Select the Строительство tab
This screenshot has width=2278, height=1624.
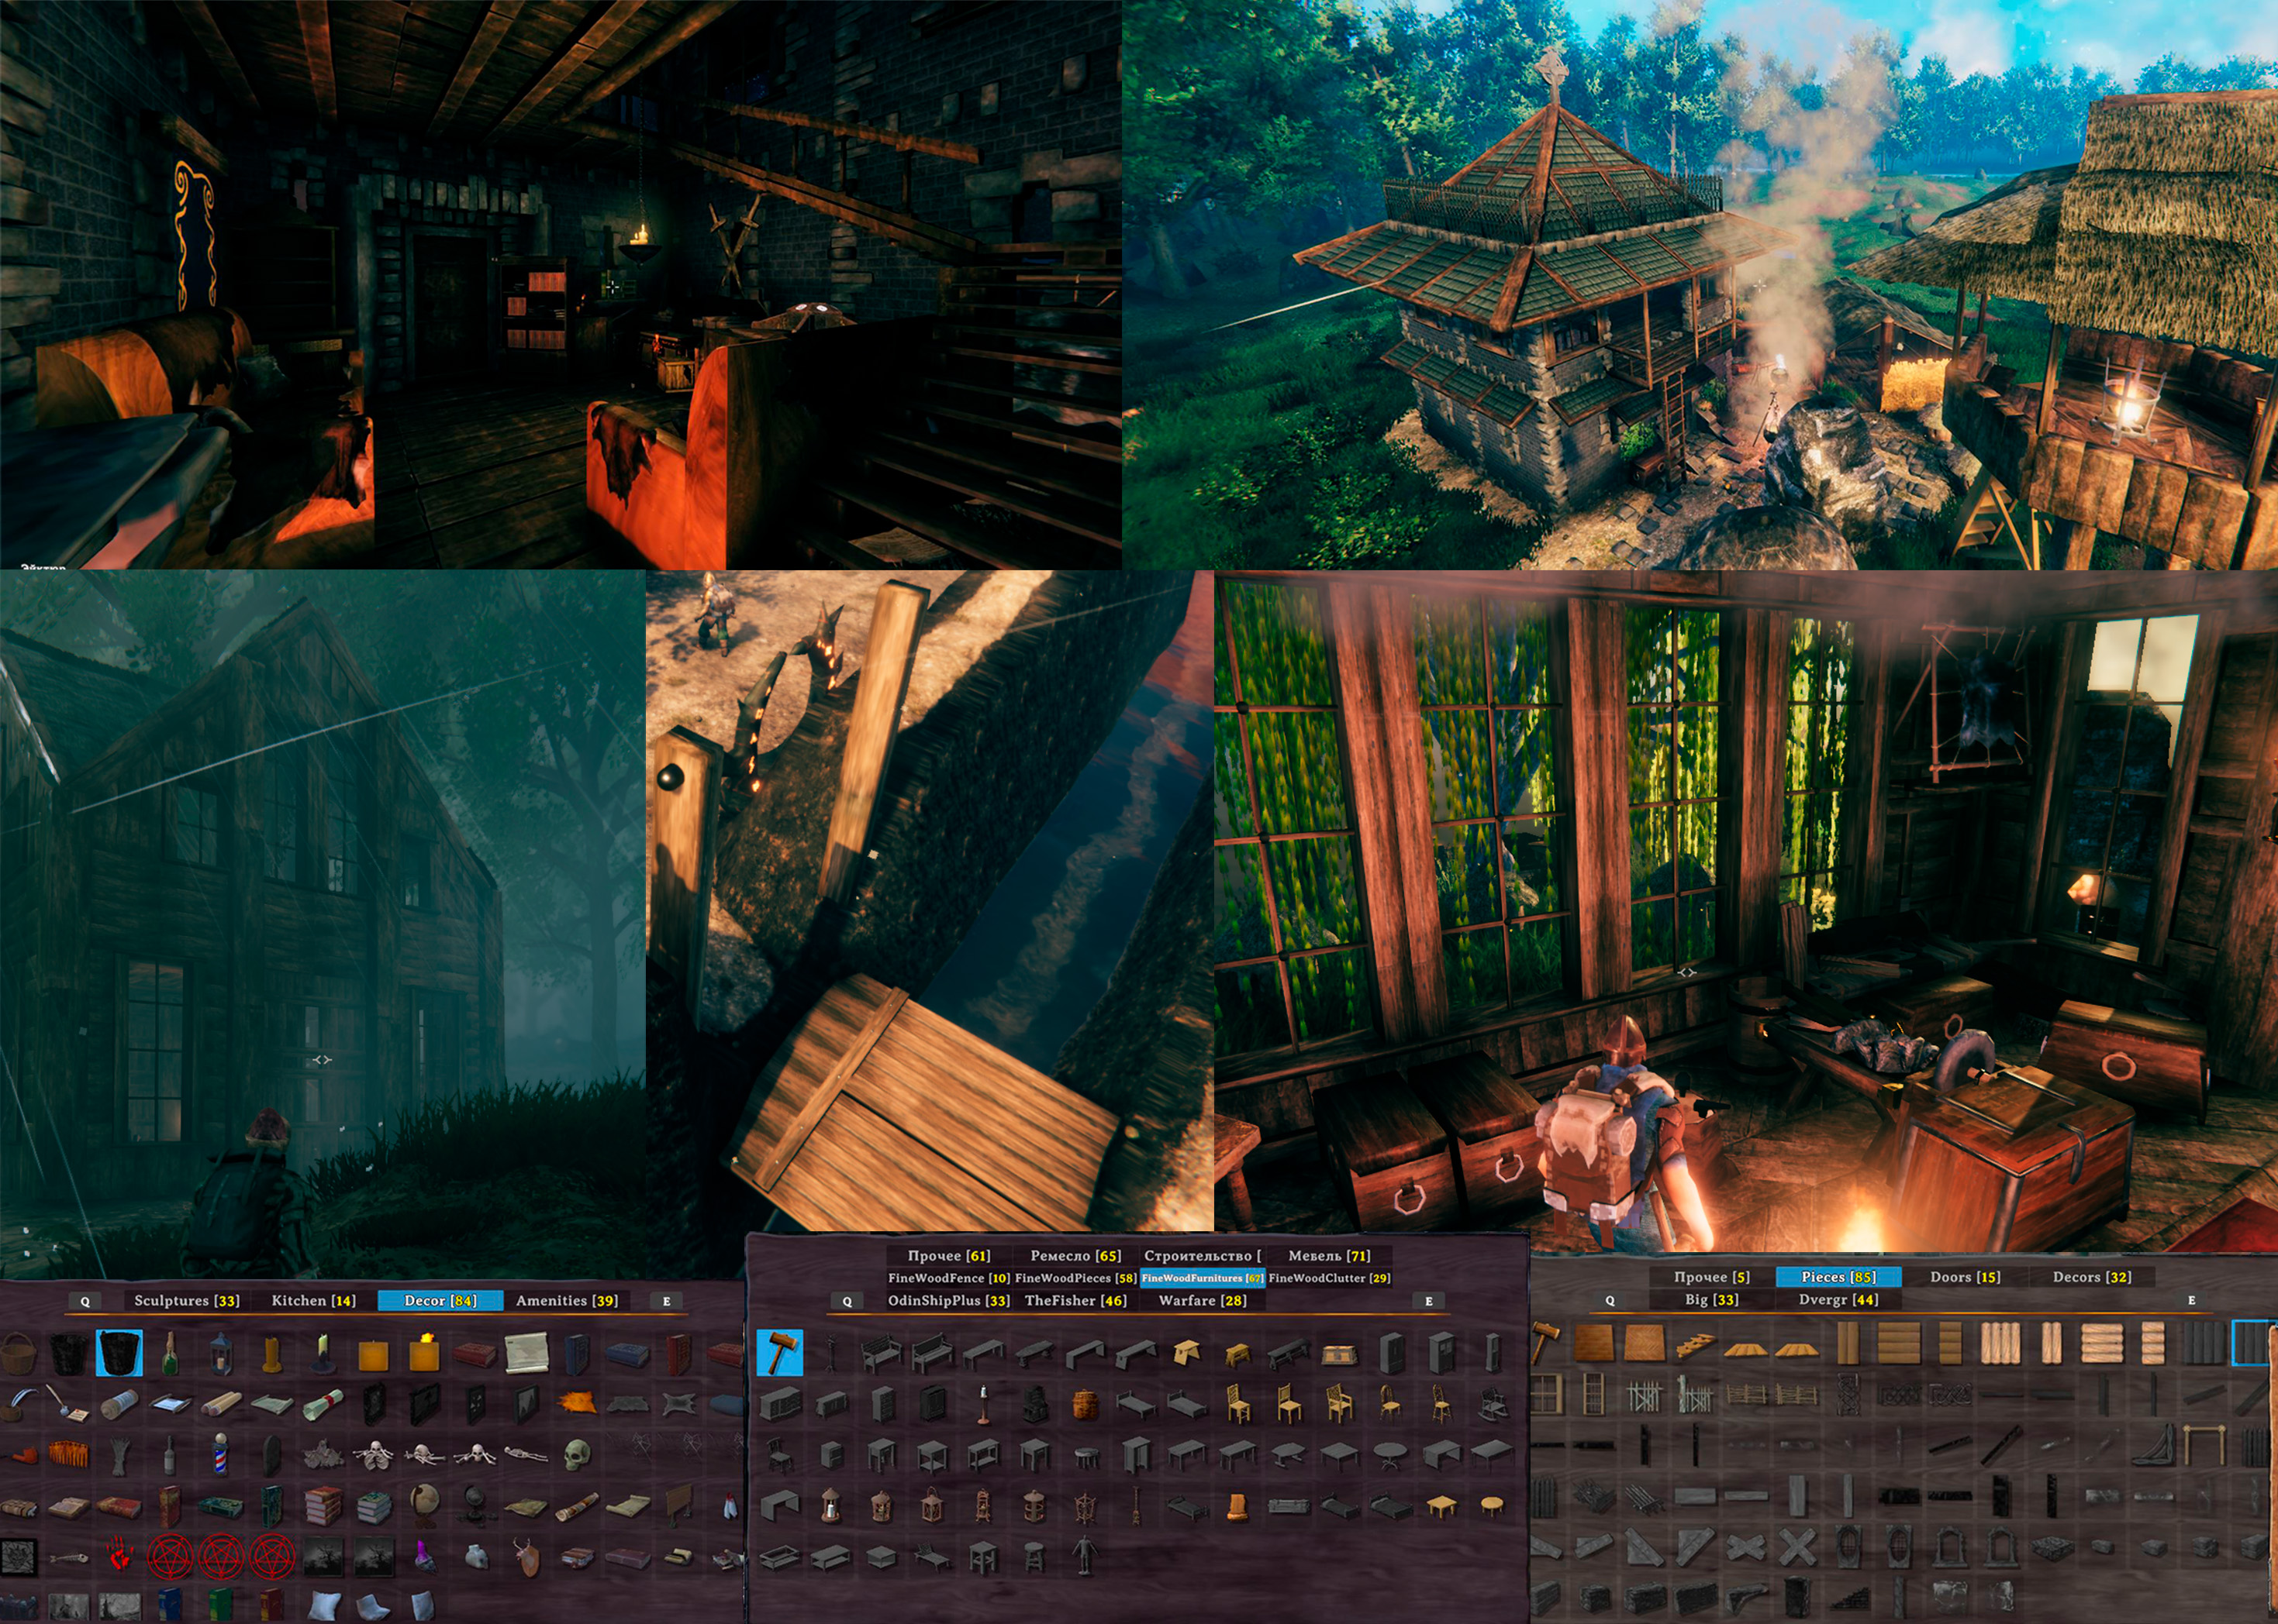coord(1203,1256)
